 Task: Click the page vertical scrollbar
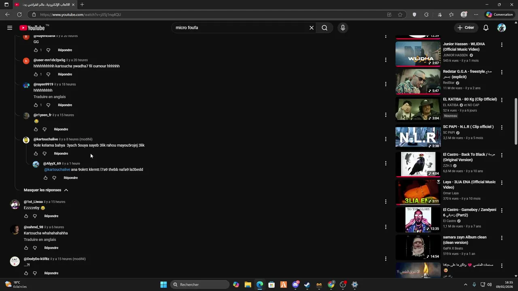(x=516, y=121)
